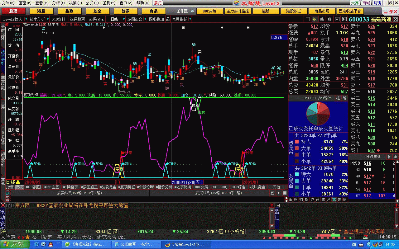Close the 福建高速 quote panel with the X icon
Screen dimensions: 399x249
pyautogui.click(x=396, y=19)
